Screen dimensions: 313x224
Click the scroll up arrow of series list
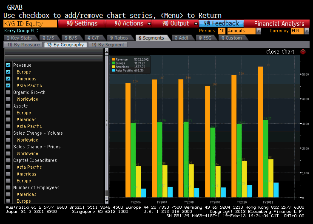(x=107, y=52)
